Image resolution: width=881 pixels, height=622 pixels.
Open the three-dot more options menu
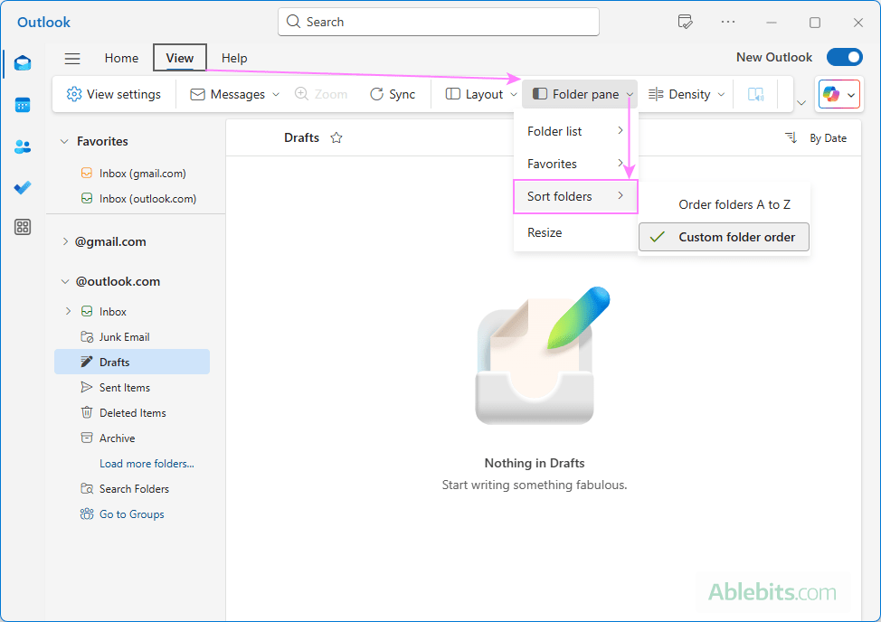coord(728,22)
